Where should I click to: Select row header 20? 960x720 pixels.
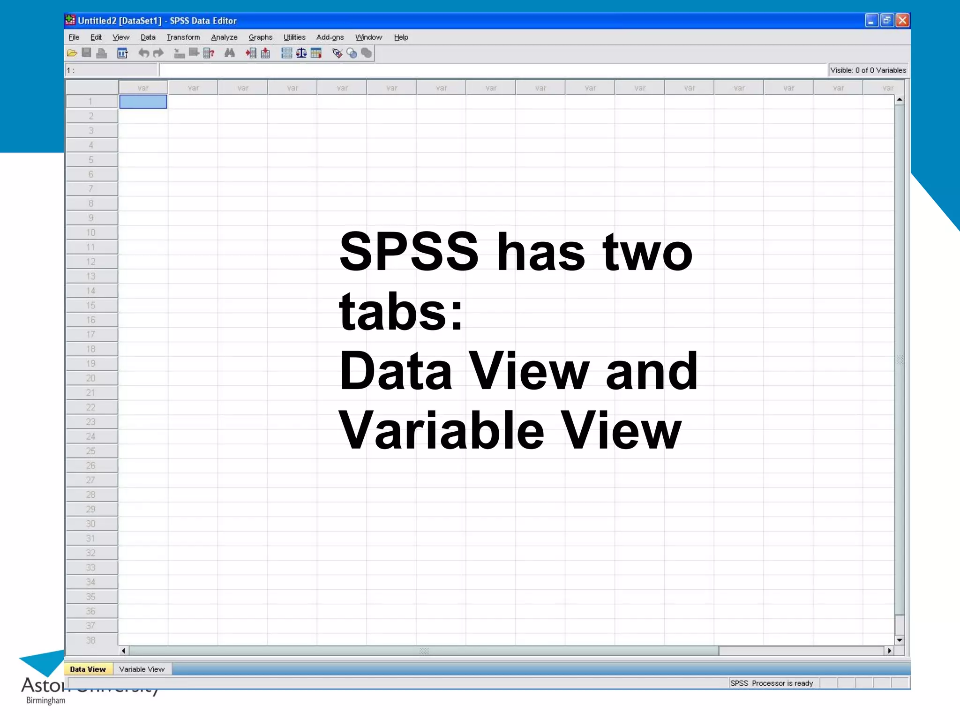click(x=91, y=378)
